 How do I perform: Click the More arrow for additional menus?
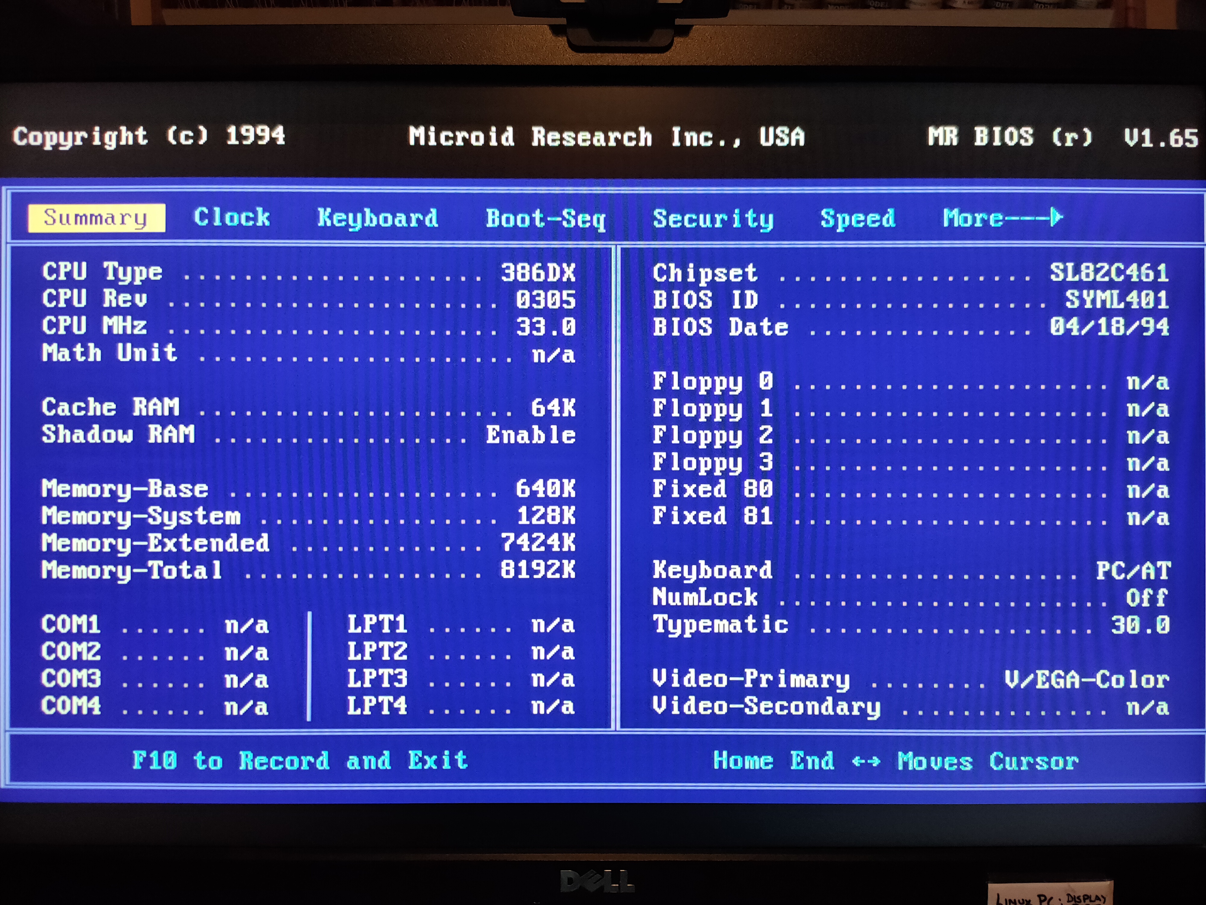[x=1002, y=218]
